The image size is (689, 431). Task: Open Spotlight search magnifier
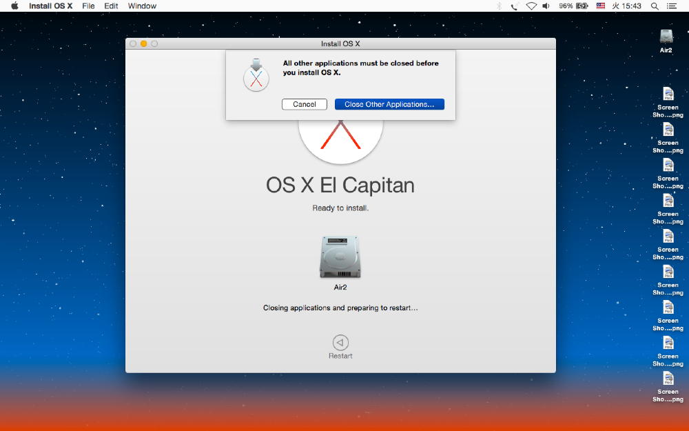point(655,6)
